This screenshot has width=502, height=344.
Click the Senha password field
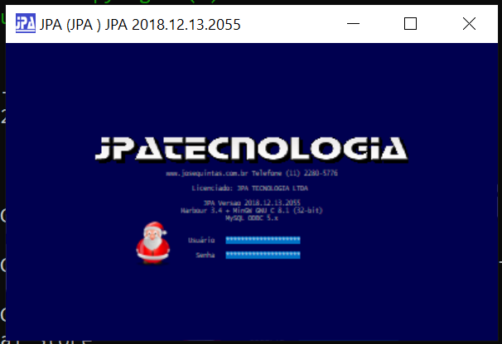pyautogui.click(x=263, y=255)
